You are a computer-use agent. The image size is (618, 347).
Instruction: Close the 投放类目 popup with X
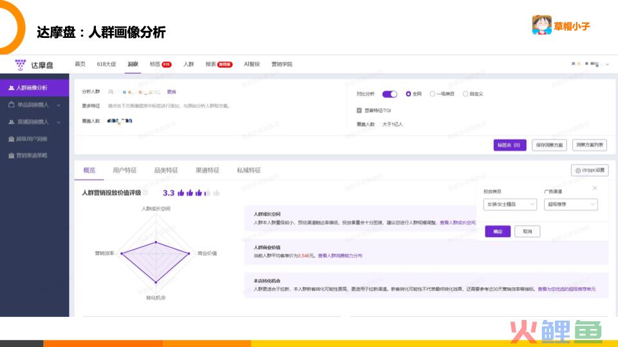tap(595, 188)
